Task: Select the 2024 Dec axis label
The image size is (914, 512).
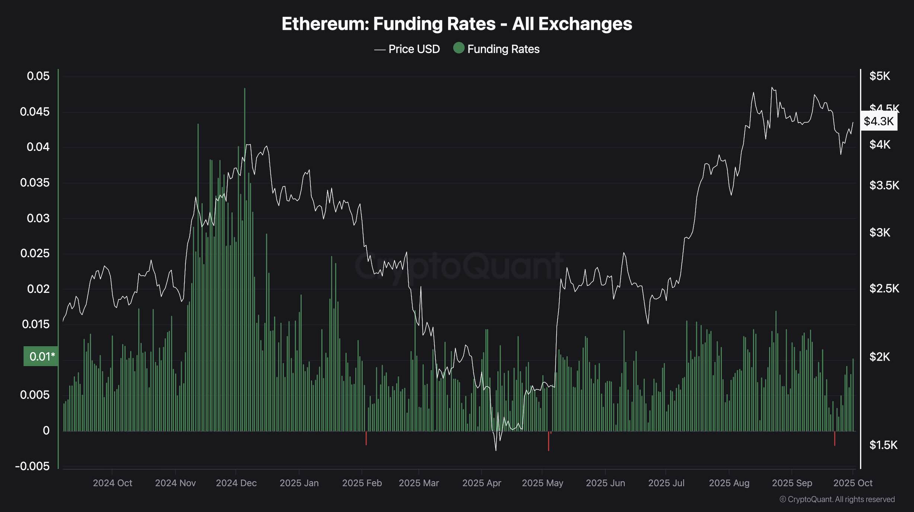Action: coord(236,483)
